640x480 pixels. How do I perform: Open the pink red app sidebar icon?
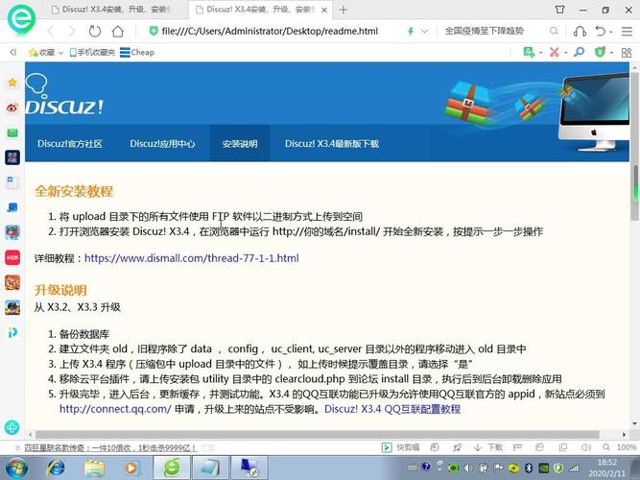point(12,257)
